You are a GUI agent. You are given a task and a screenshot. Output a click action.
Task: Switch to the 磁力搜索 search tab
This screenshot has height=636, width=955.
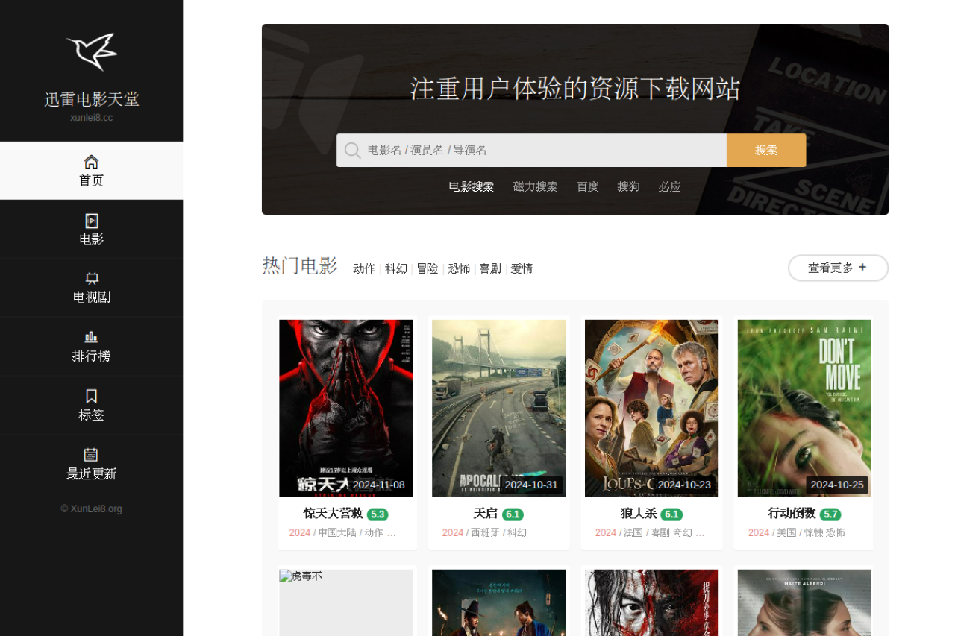coord(535,186)
